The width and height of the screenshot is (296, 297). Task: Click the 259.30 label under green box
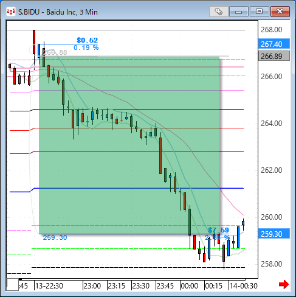click(55, 237)
